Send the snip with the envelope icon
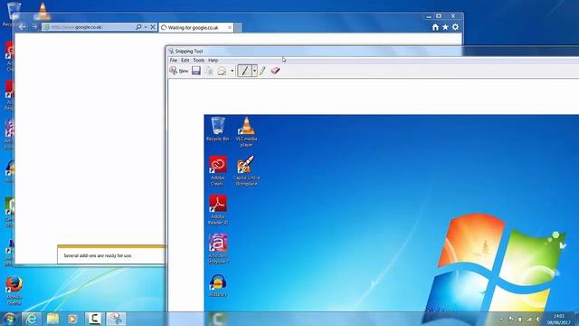The height and width of the screenshot is (326, 579). coord(222,71)
